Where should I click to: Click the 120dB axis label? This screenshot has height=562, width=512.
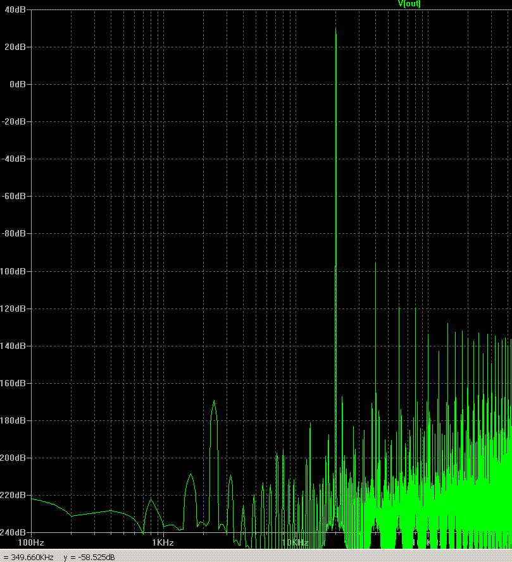[13, 308]
